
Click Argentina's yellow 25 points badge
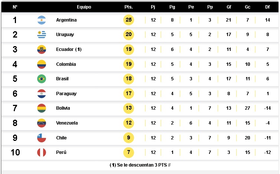(x=128, y=20)
